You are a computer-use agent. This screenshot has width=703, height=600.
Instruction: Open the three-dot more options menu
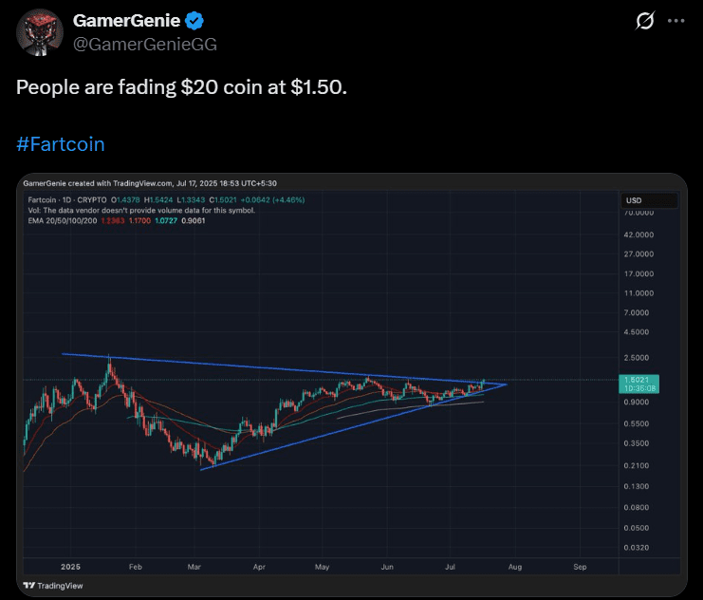(x=675, y=21)
